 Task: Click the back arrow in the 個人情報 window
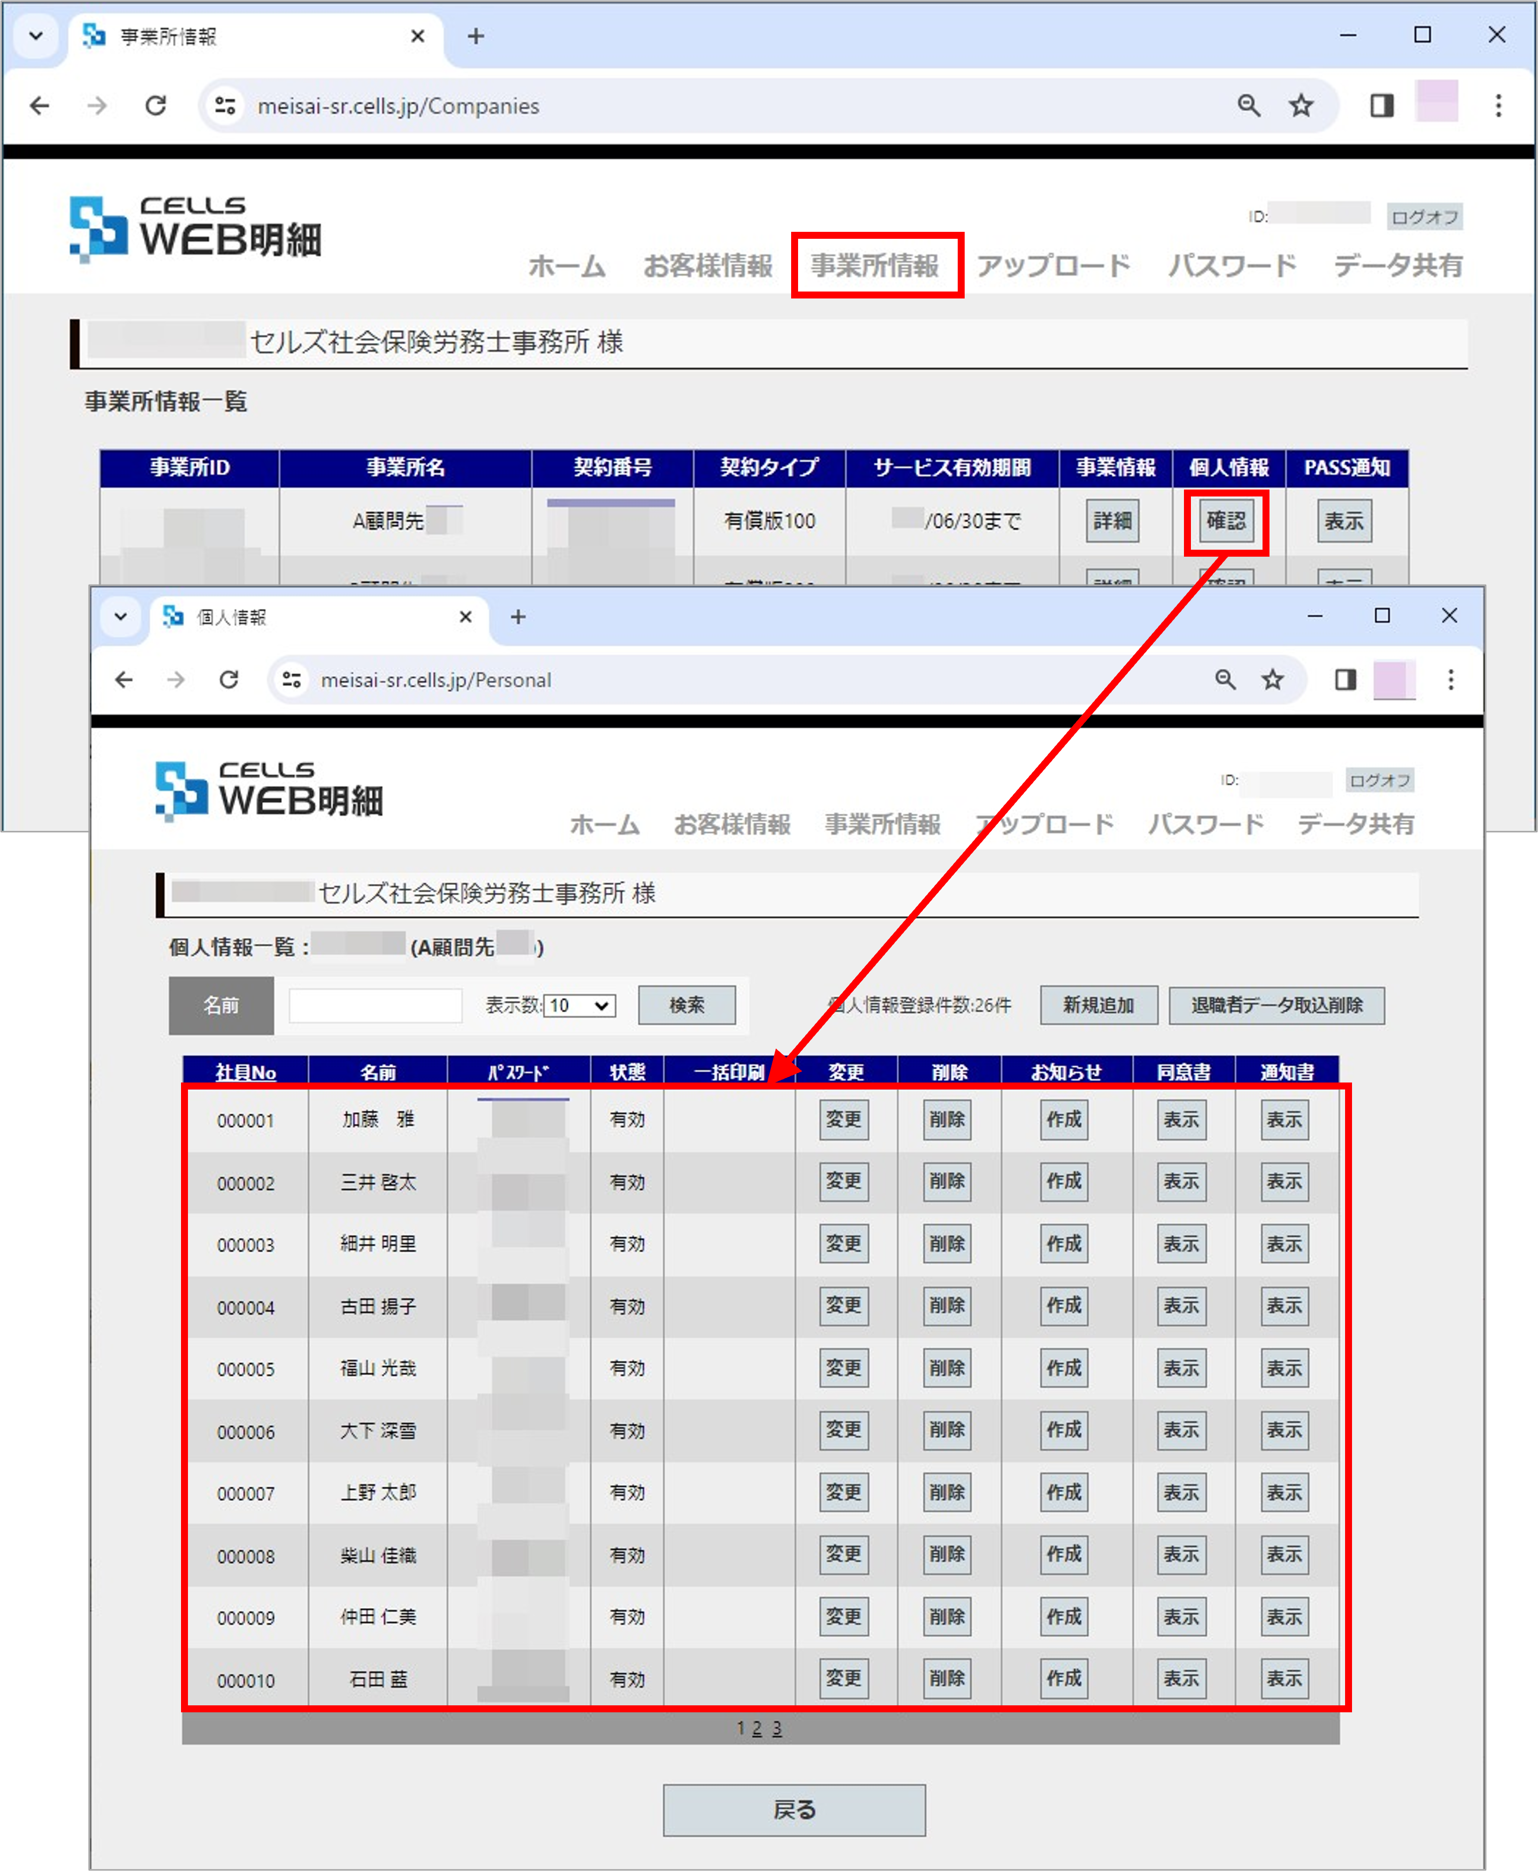(x=123, y=680)
